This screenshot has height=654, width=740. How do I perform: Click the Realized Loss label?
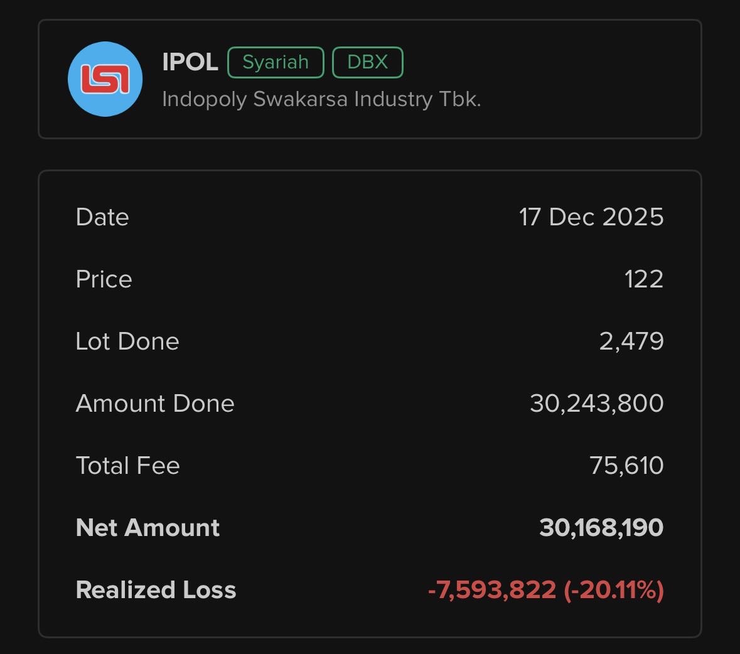pyautogui.click(x=156, y=590)
